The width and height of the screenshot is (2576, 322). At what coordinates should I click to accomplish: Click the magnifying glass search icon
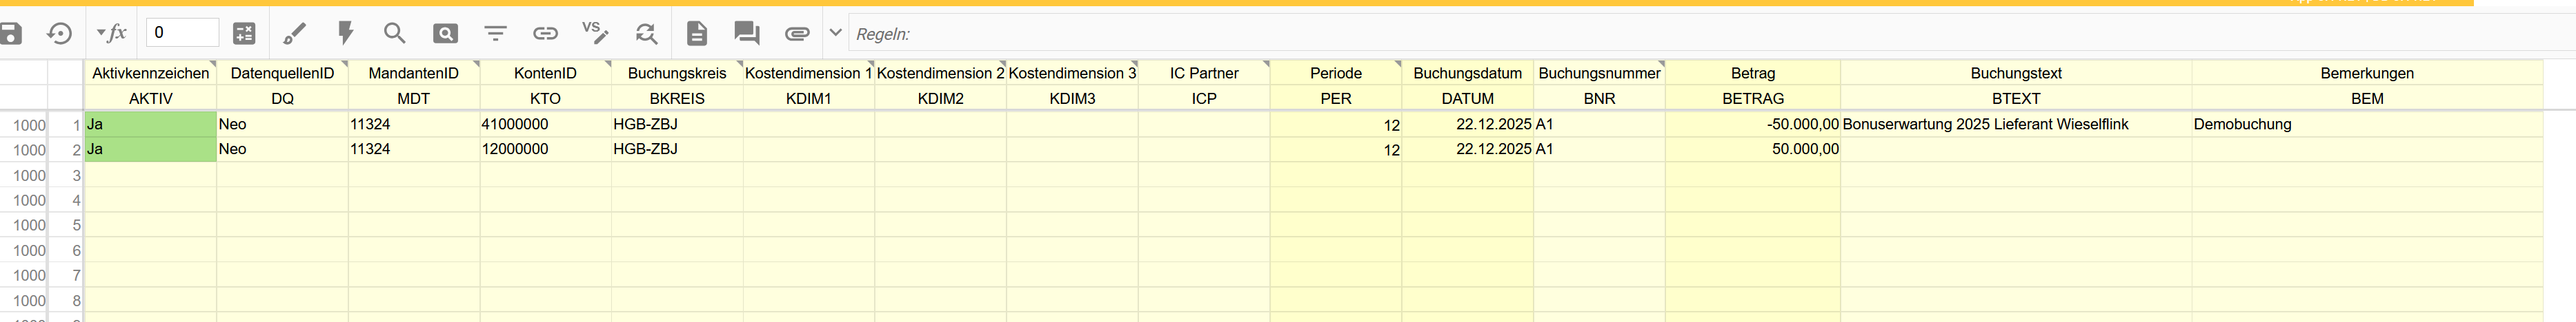click(394, 34)
